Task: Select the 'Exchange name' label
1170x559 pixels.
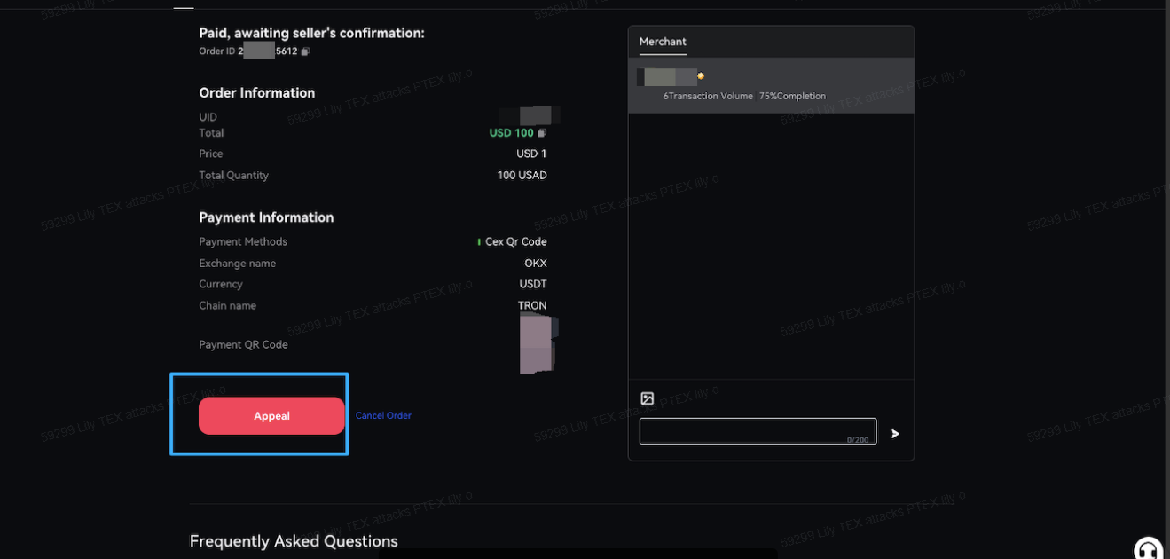Action: click(237, 264)
